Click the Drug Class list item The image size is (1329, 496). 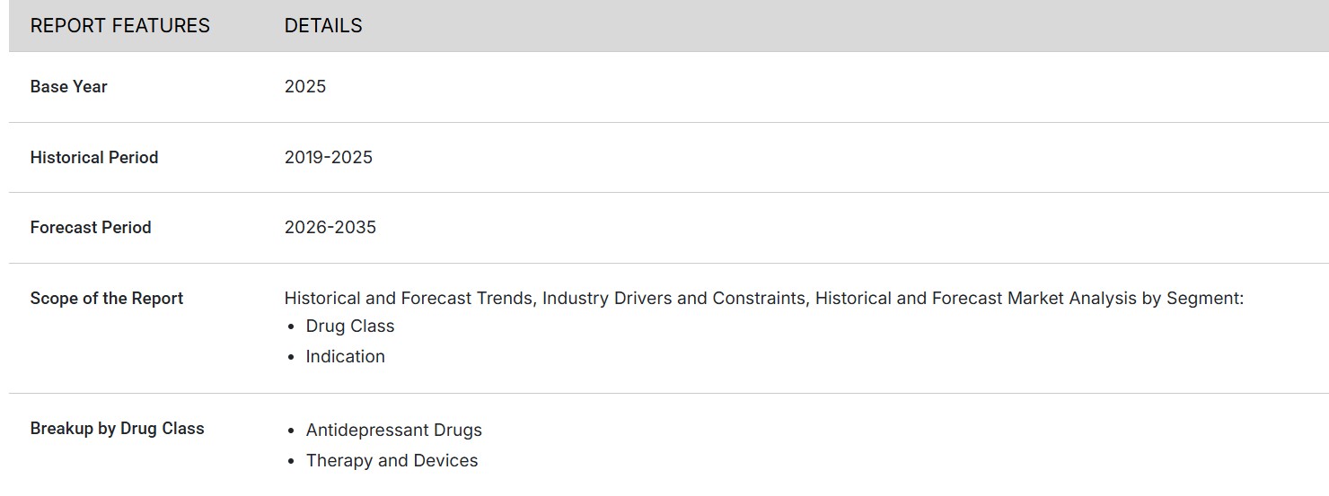pos(350,326)
